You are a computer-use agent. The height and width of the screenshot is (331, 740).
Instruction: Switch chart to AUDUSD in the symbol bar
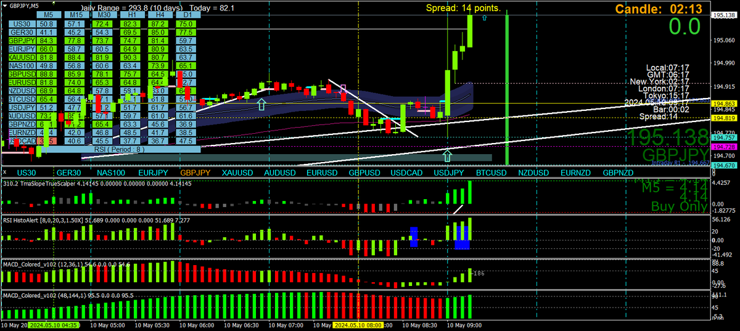[279, 173]
